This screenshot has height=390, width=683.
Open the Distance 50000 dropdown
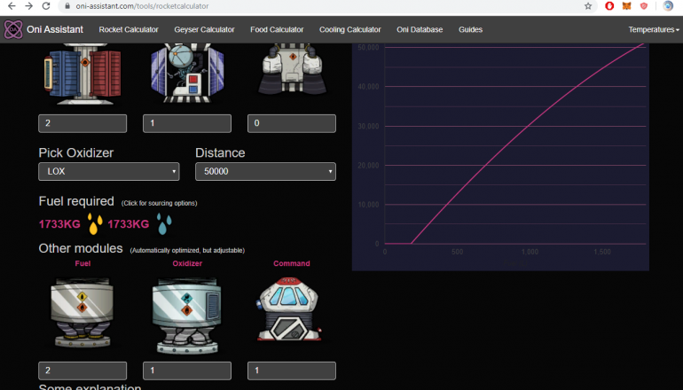[x=266, y=171]
